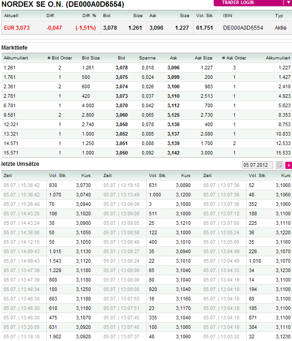Click accumulated bid 6.781
292x341 pixels.
point(9,105)
